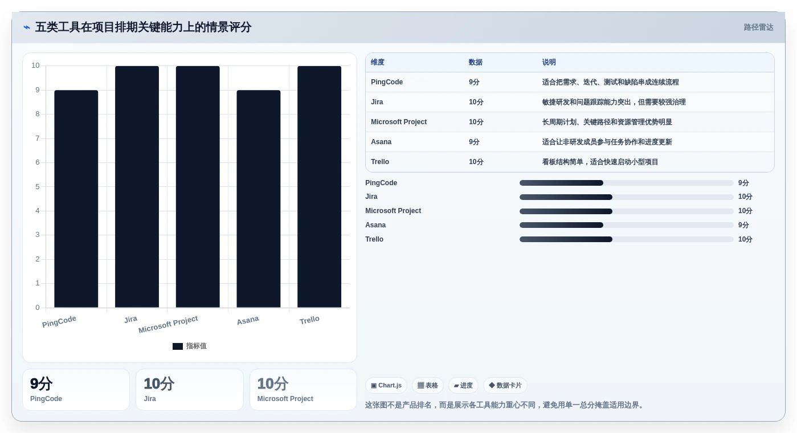This screenshot has width=797, height=433.
Task: Click the 10 tick on the y-axis
Action: (x=35, y=66)
